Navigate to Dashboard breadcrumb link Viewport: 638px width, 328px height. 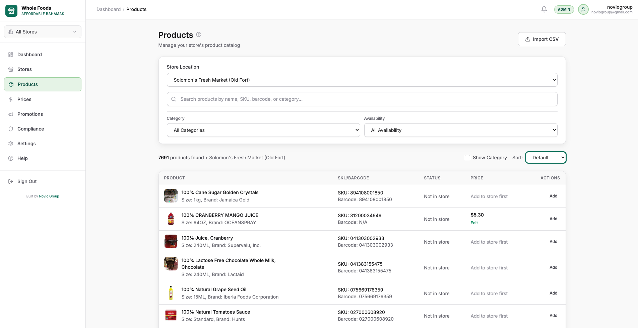tap(109, 9)
